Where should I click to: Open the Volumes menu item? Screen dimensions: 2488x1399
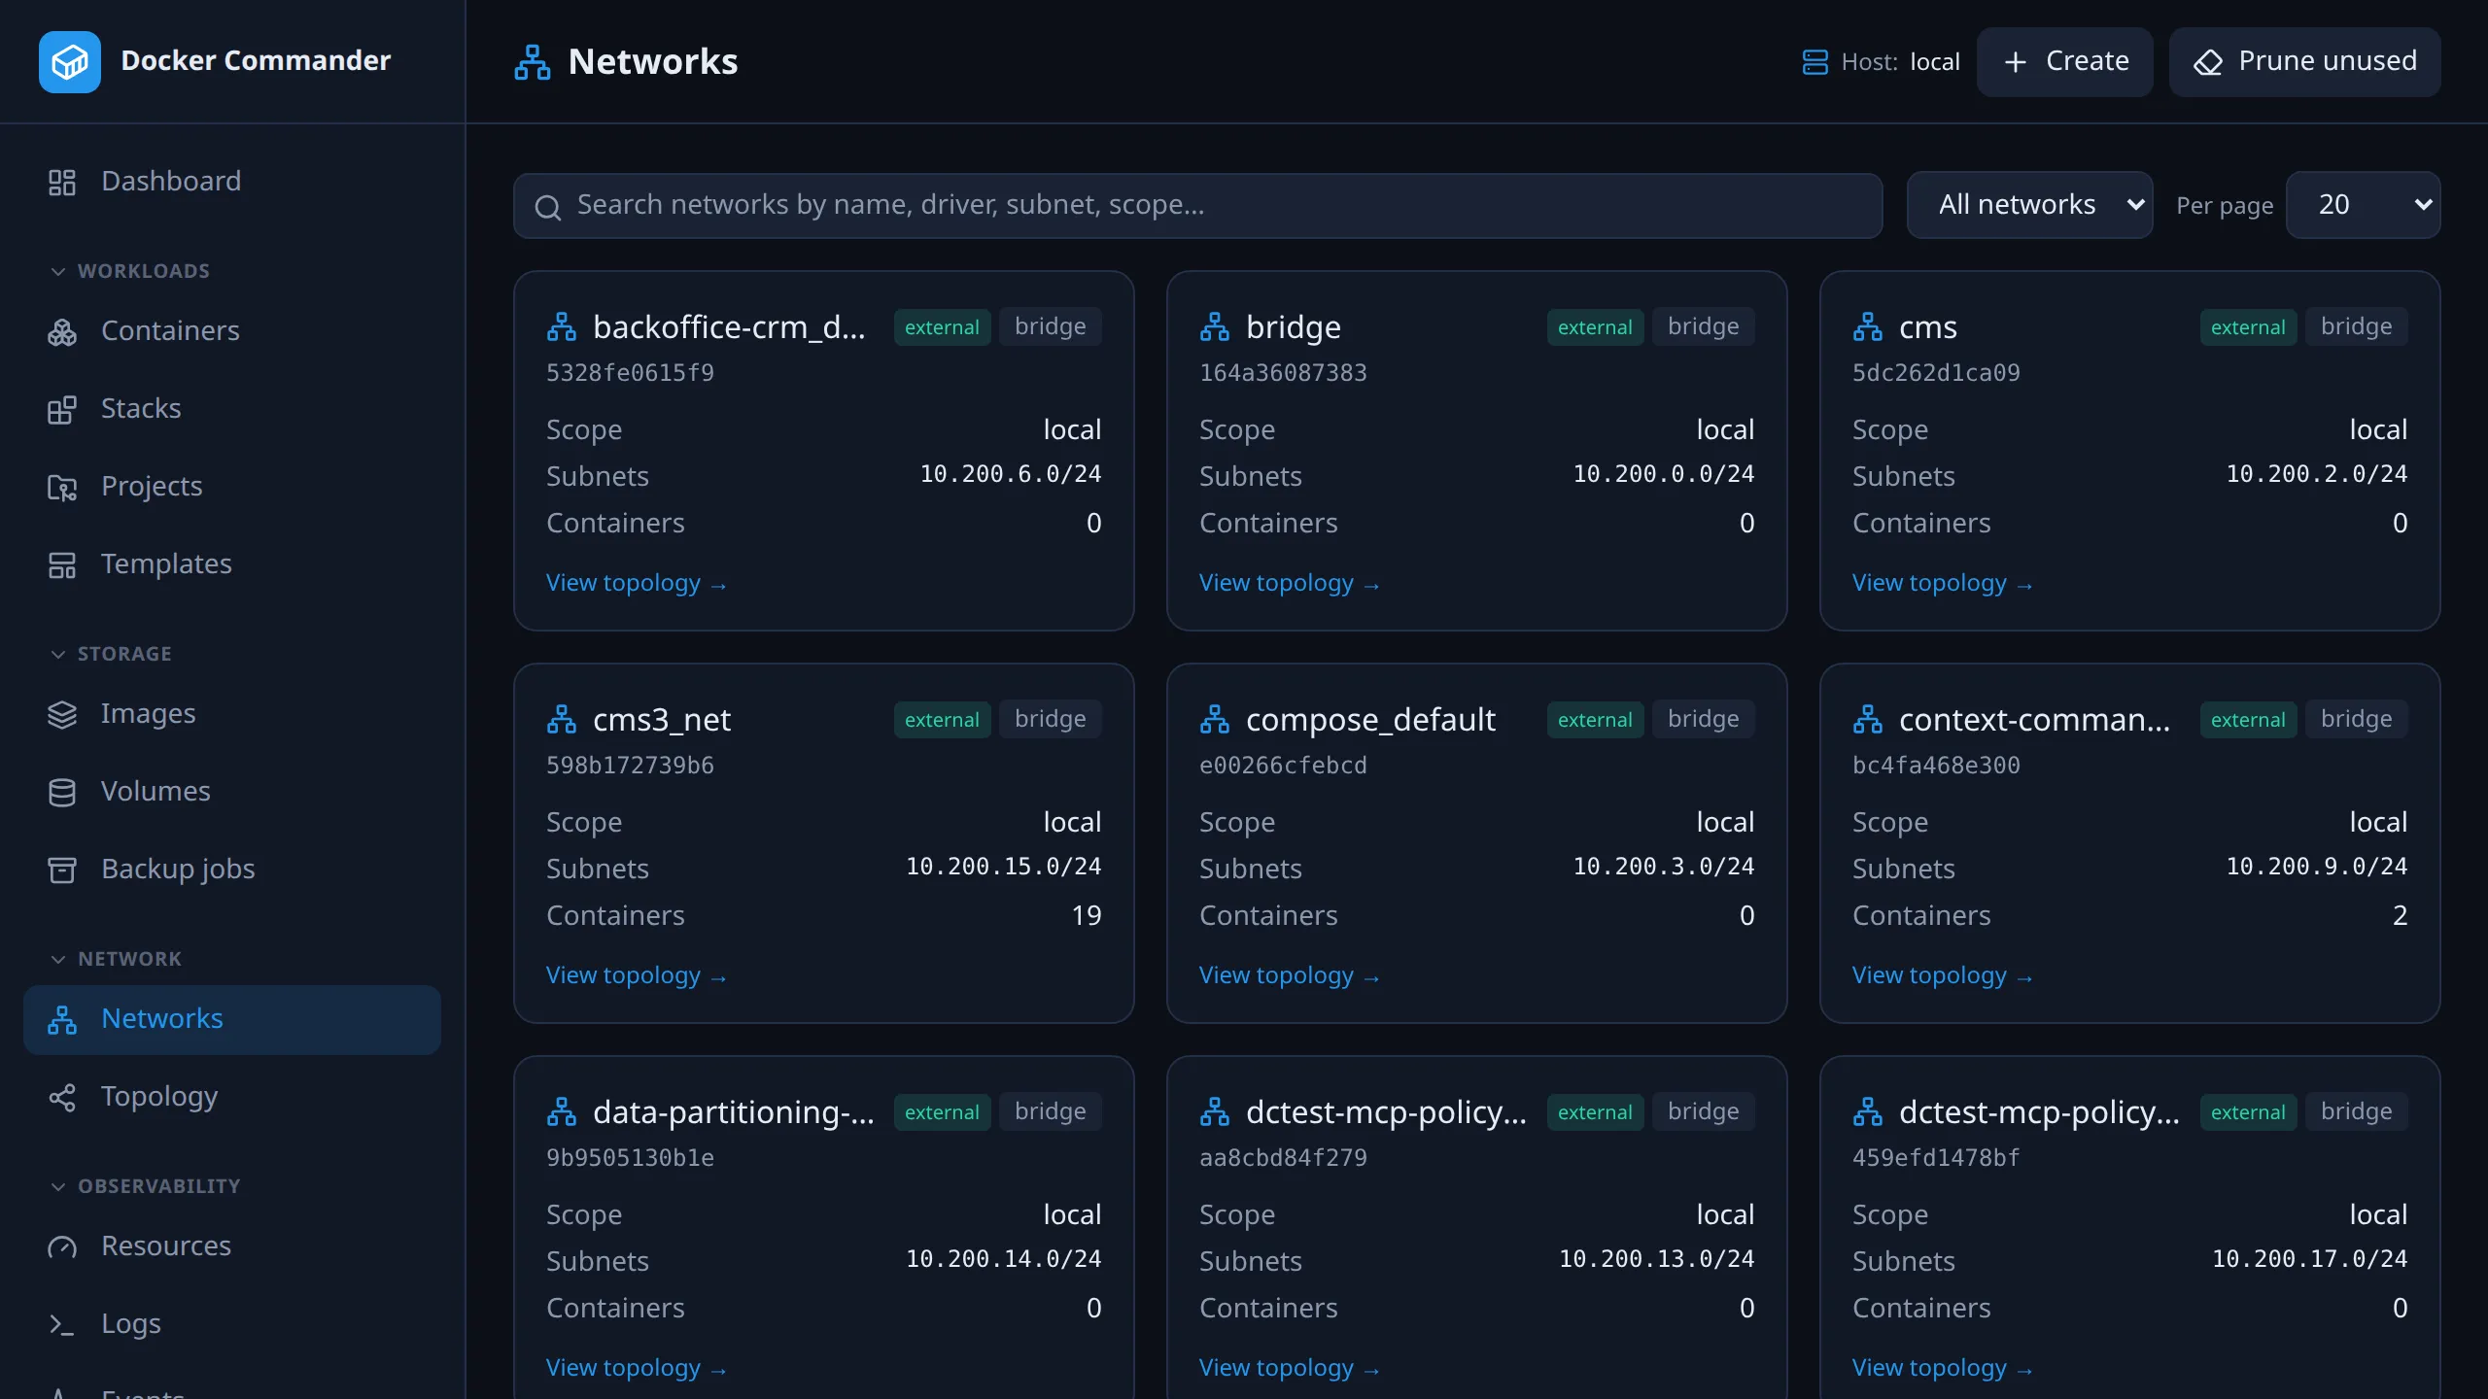(231, 792)
